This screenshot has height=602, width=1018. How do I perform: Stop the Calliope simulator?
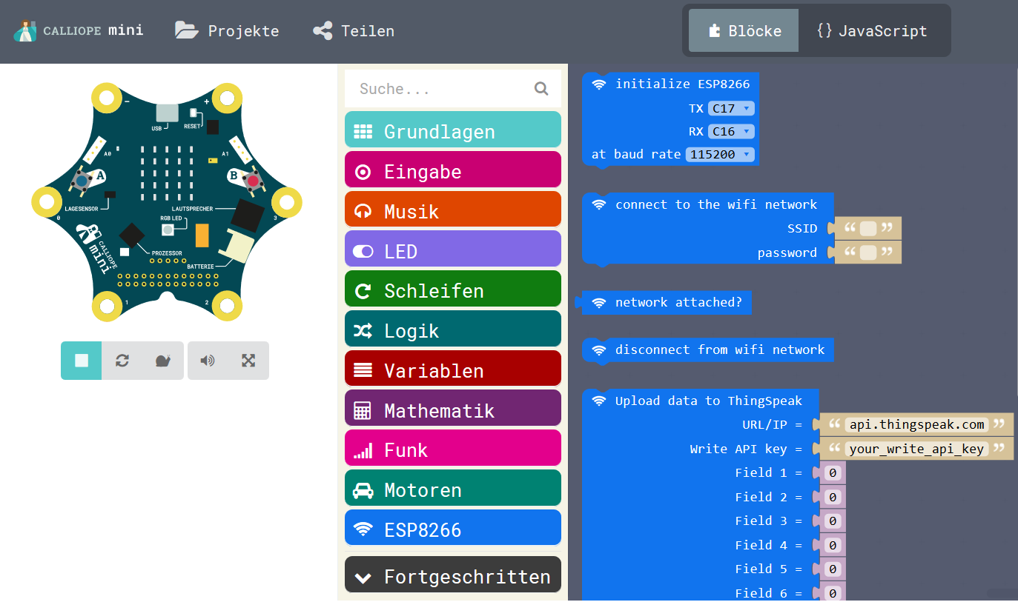coord(81,361)
